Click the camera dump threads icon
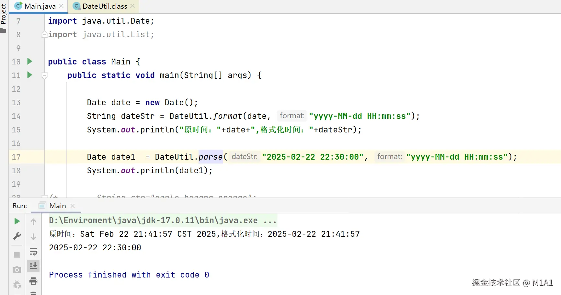This screenshot has width=561, height=295. pos(17,269)
